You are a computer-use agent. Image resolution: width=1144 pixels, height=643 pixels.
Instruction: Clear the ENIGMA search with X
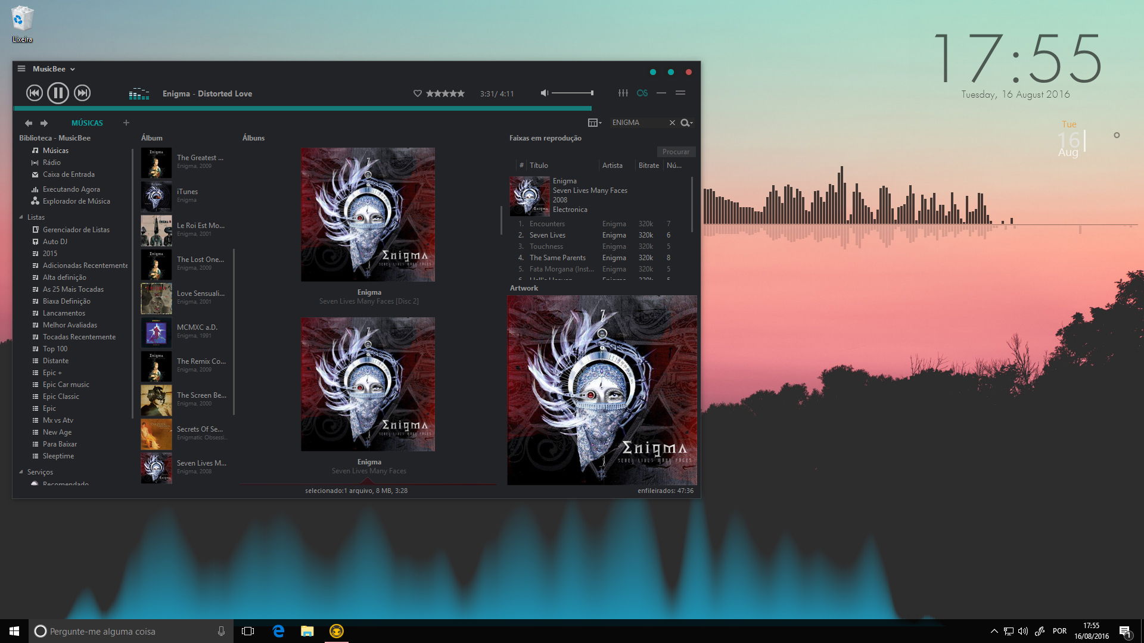[672, 123]
